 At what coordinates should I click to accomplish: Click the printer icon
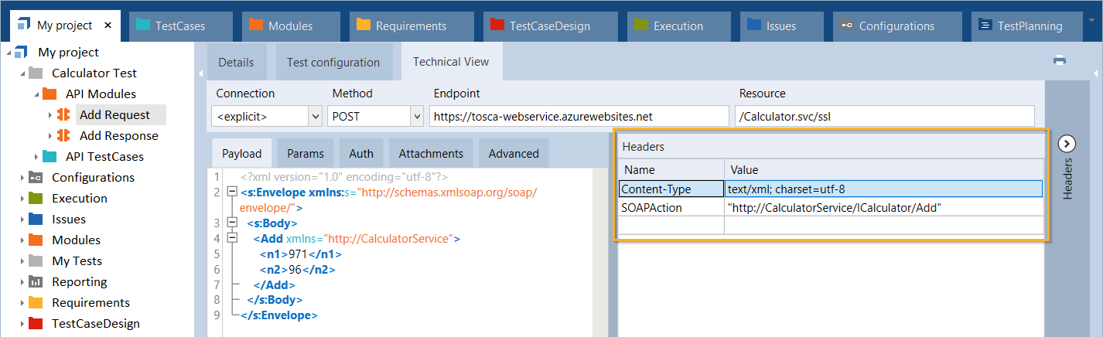point(1059,60)
